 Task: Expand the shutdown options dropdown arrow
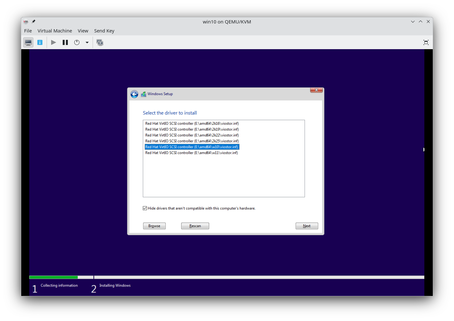point(87,42)
